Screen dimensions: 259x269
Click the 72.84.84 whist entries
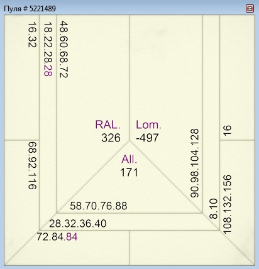click(x=57, y=237)
